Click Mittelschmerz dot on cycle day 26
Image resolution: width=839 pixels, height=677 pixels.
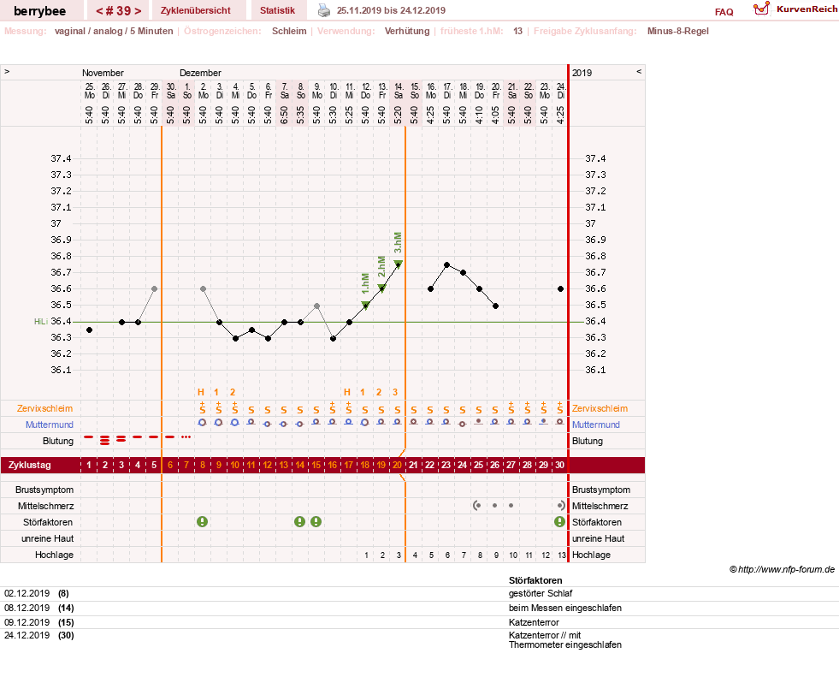coord(494,505)
